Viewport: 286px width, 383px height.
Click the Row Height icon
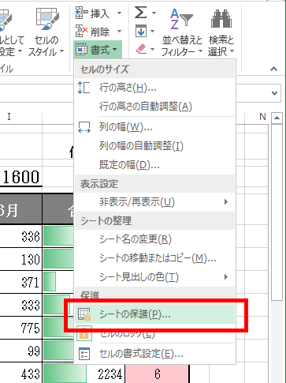(x=84, y=88)
